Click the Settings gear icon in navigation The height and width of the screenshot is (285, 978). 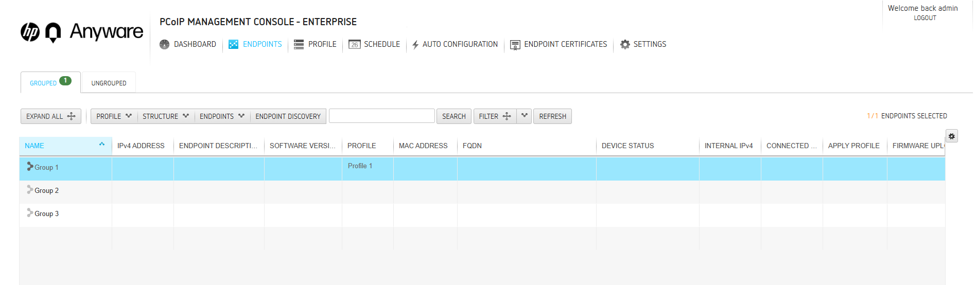625,44
